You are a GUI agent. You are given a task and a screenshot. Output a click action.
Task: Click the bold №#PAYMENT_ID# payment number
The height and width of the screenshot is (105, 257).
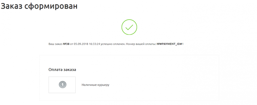coord(169,44)
